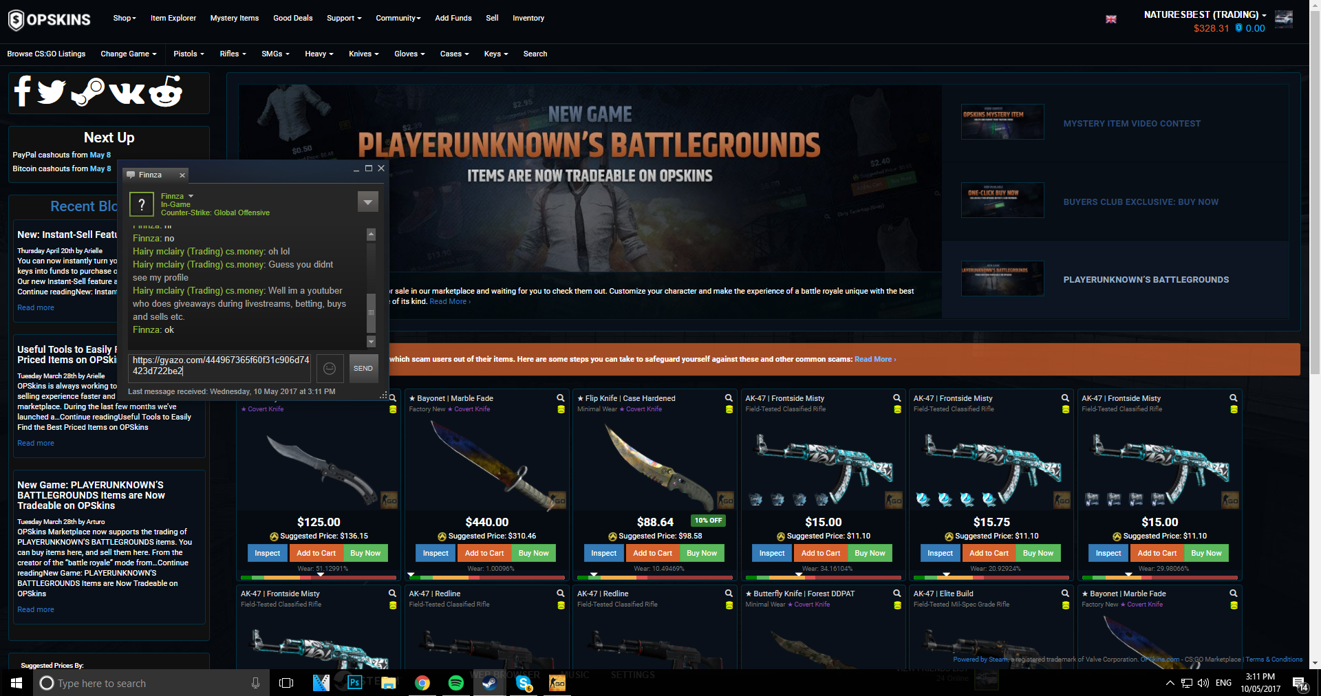
Task: Click the magnifier on Bayonet Marble Fade $440 card
Action: 561,398
